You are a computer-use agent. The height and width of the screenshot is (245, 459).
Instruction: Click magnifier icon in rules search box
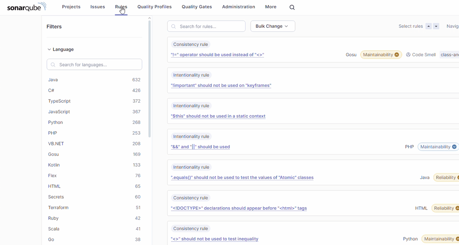click(x=174, y=26)
